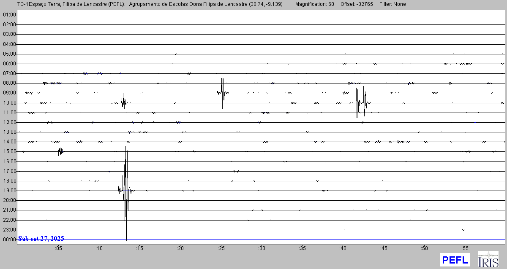Click the :05 minute axis label
Viewport: 507px width, 269px height.
(x=58, y=248)
